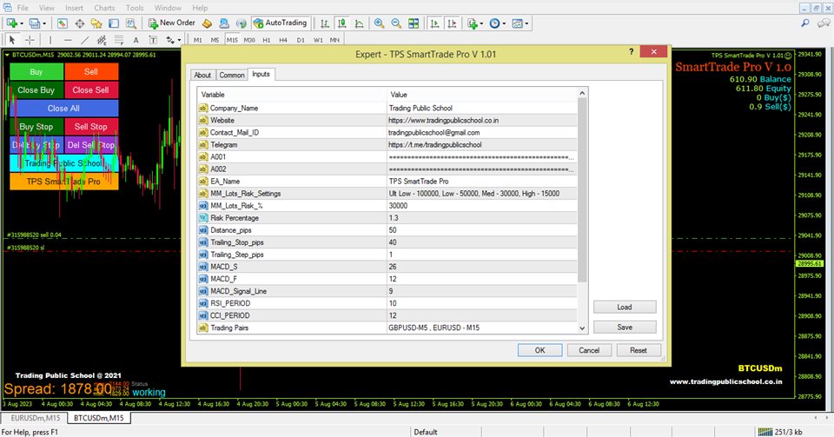Click the Zoom In magnifier icon
Screen dimensions: 834x437
(x=379, y=23)
